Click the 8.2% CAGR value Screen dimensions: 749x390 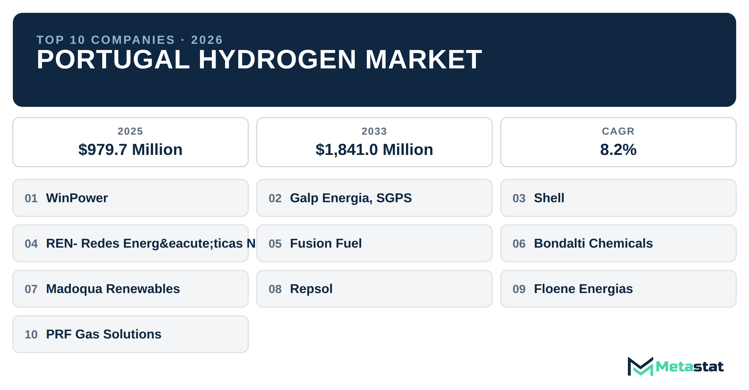[618, 150]
